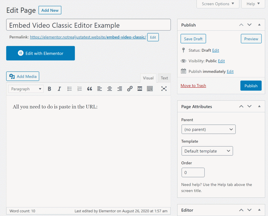
Task: Collapse the Publish panel
Action: tap(259, 25)
